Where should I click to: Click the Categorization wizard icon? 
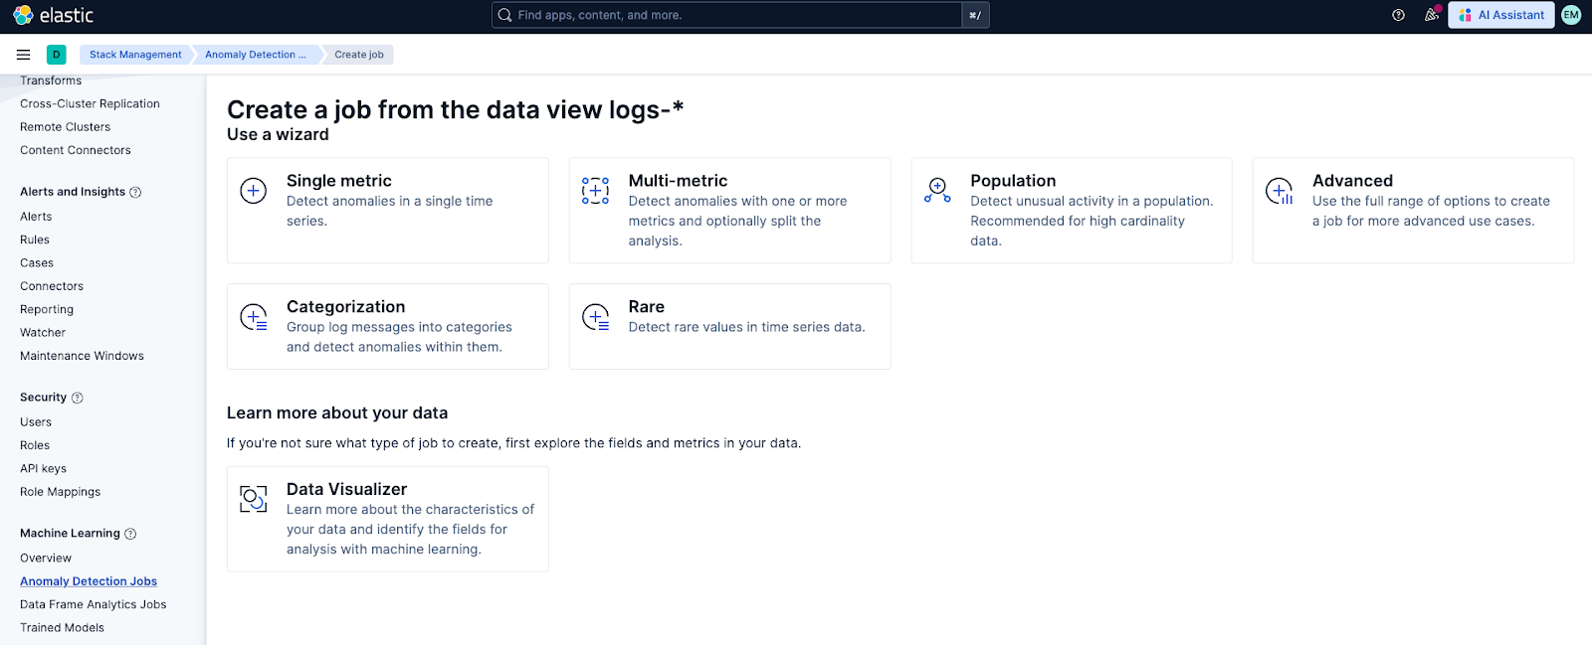point(254,317)
